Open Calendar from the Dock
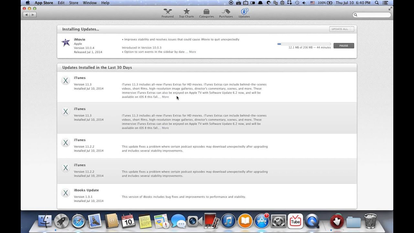Screen dimensions: 414x233 pos(128,221)
